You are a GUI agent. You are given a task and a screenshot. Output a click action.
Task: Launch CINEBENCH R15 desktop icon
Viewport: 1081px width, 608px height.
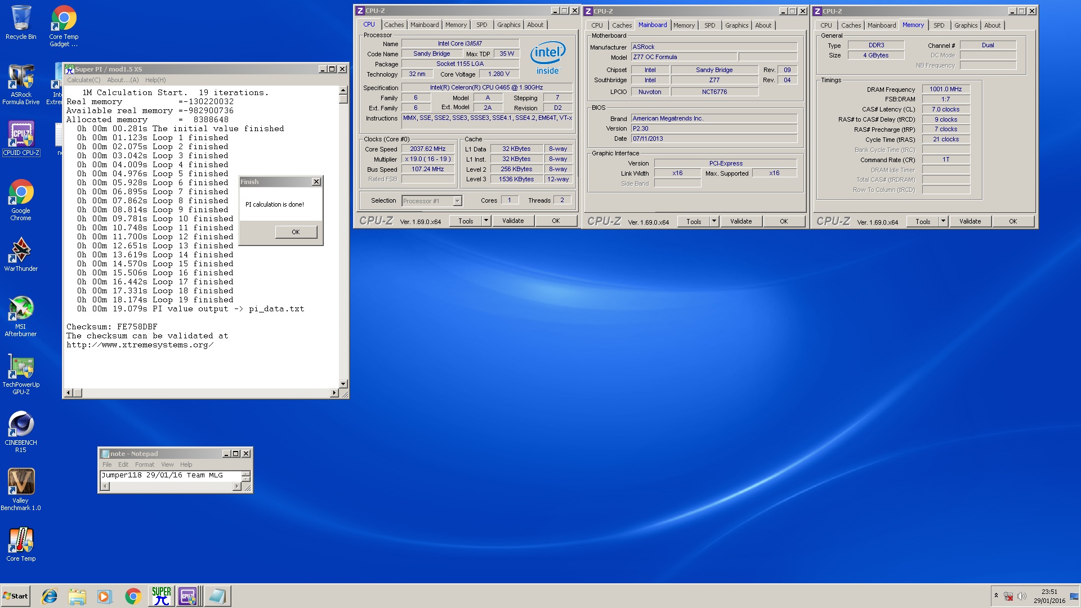(21, 432)
